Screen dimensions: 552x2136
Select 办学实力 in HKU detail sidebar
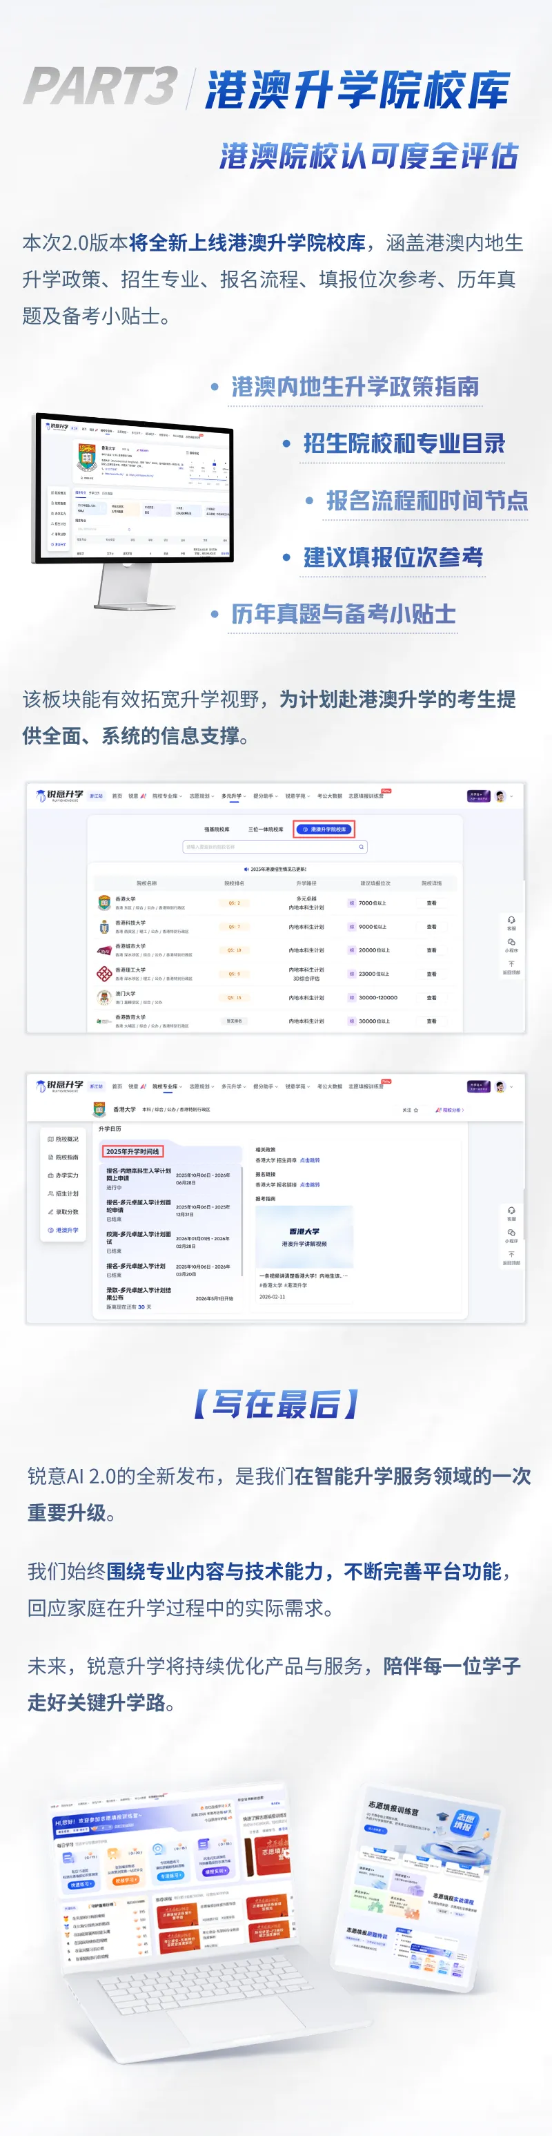63,1176
